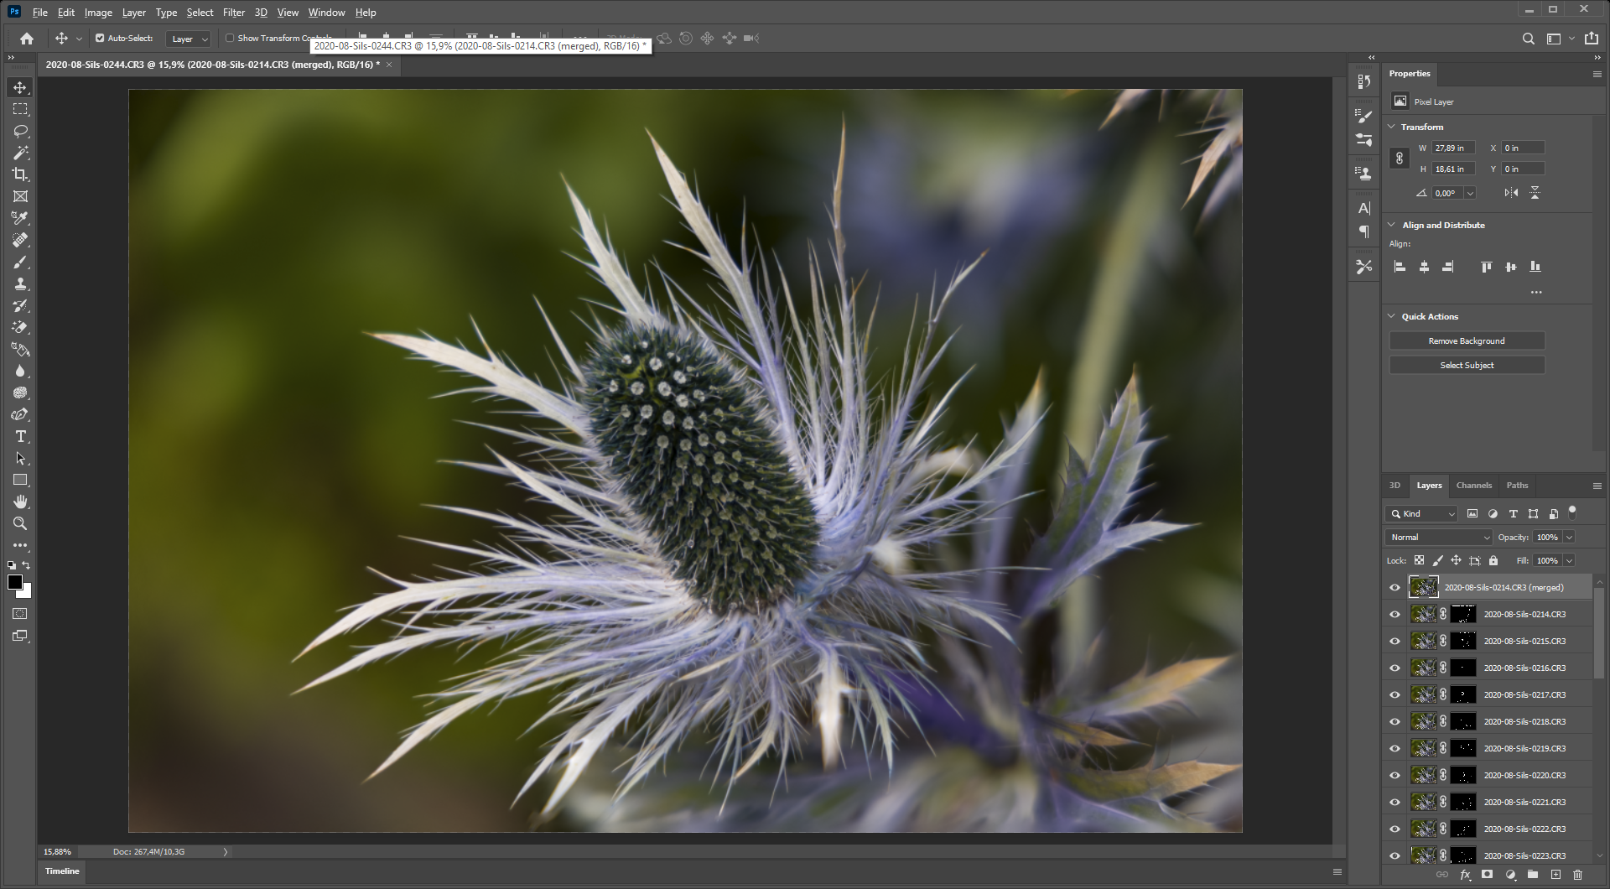Click the delete layer trash icon
The width and height of the screenshot is (1610, 889).
click(1577, 875)
